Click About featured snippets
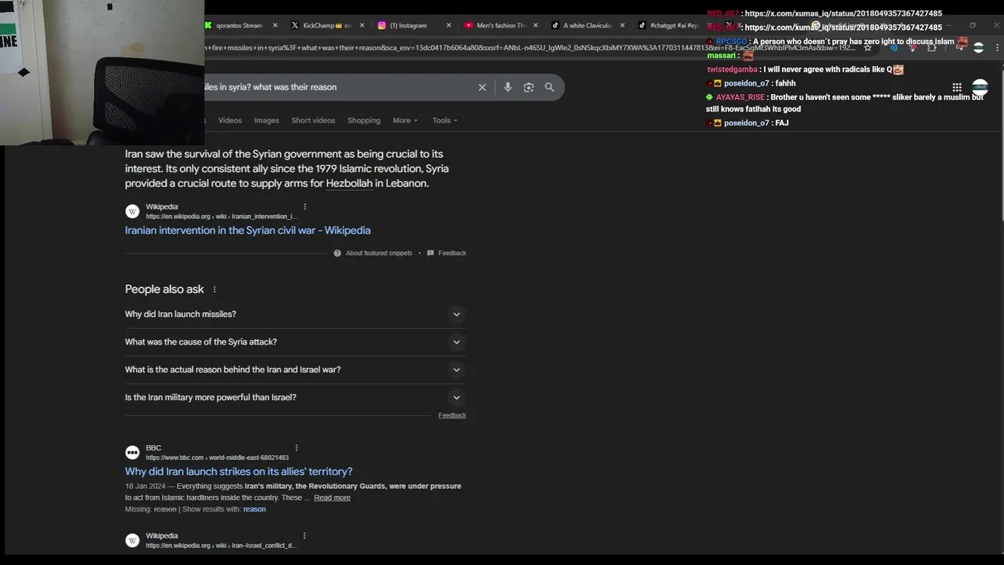The width and height of the screenshot is (1004, 565). 379,253
